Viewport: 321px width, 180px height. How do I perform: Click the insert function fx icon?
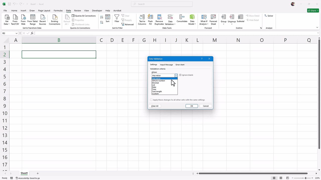32,33
